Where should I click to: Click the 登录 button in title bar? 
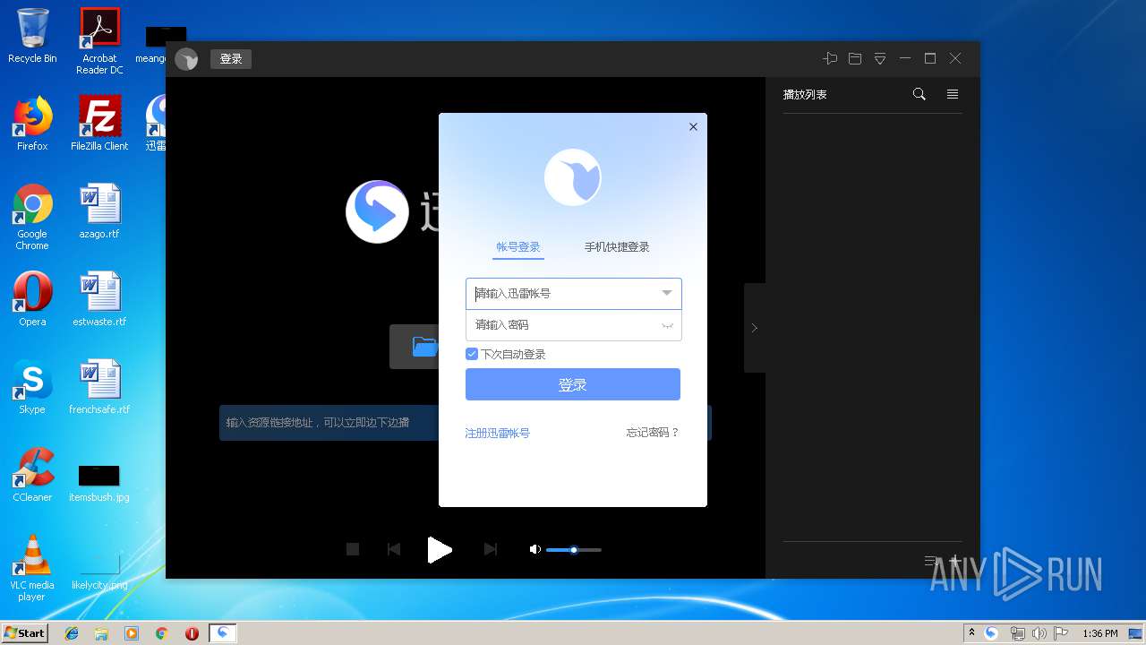pos(231,59)
